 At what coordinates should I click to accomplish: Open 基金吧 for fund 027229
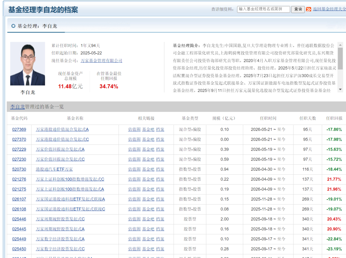point(148,149)
